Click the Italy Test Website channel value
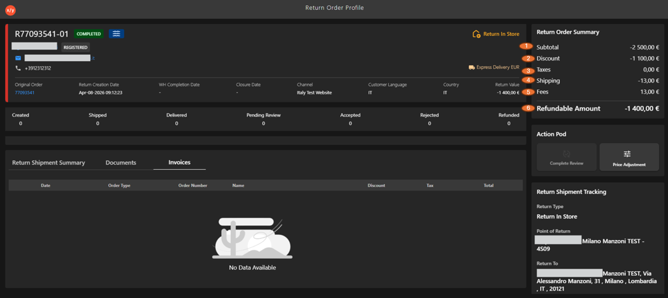668x298 pixels. point(314,92)
